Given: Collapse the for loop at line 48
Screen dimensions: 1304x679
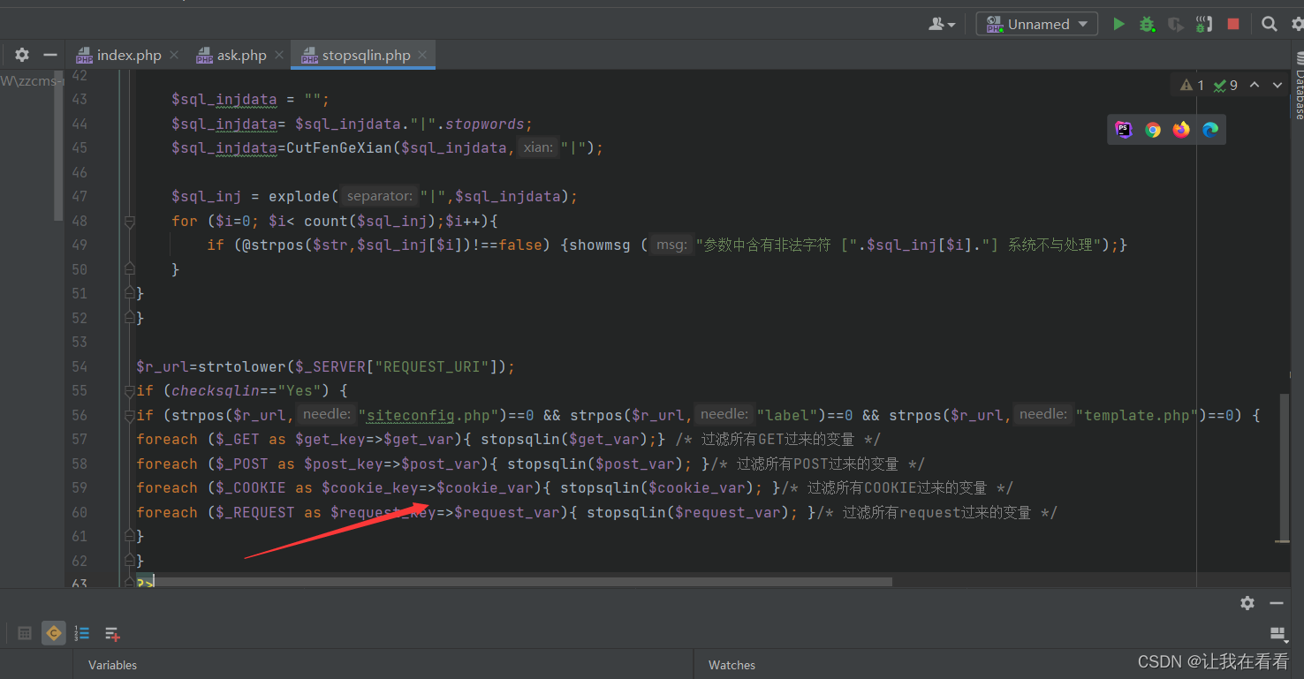Looking at the screenshot, I should coord(130,221).
